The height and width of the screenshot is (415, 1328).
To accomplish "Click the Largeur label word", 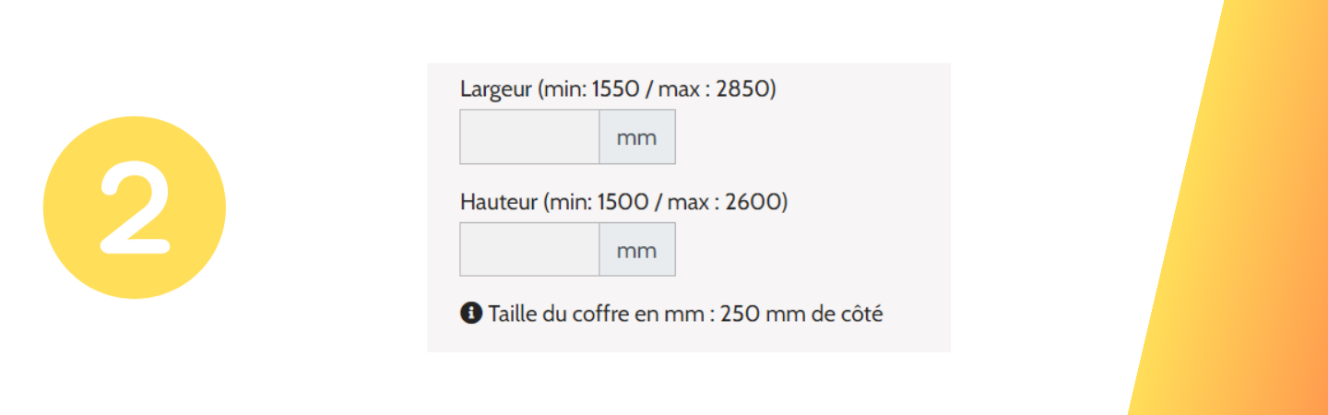I will pos(496,90).
